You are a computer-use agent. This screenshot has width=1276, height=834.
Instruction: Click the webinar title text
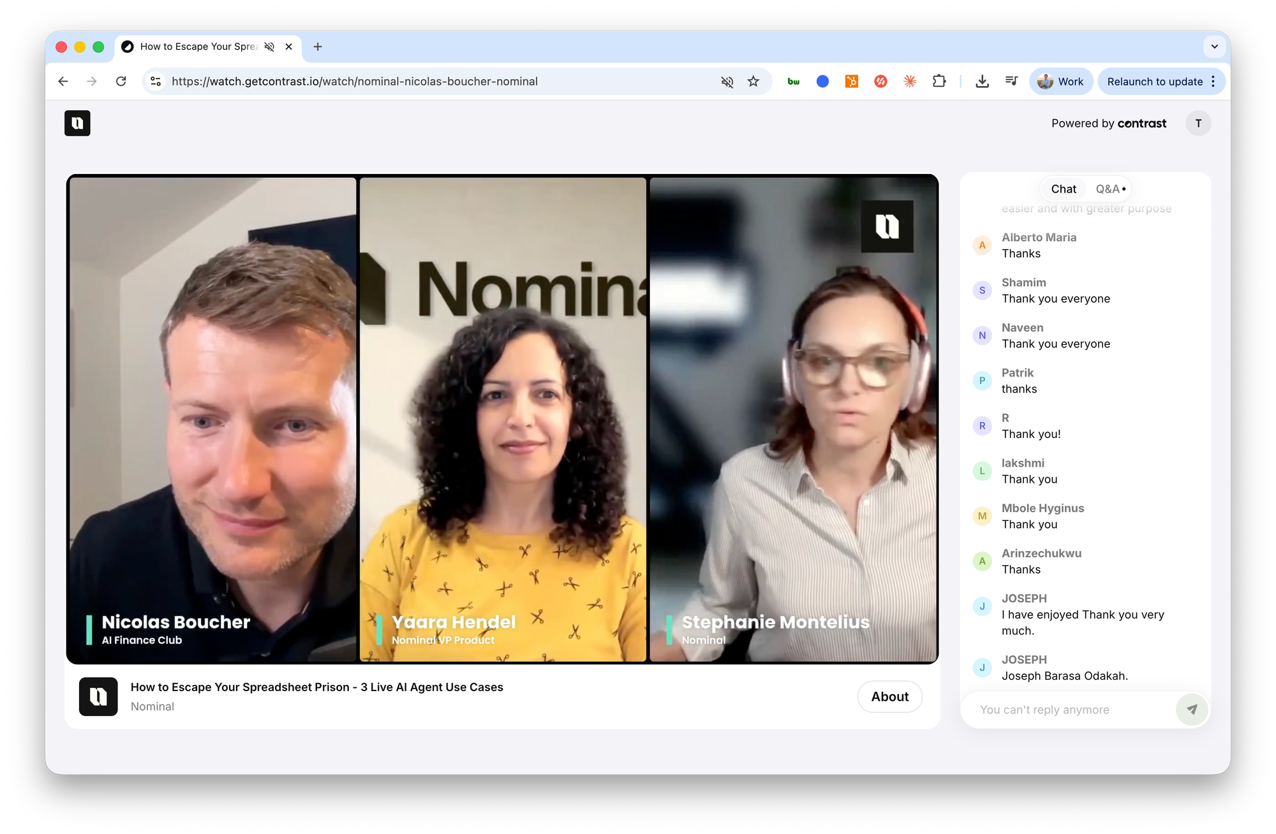click(316, 687)
